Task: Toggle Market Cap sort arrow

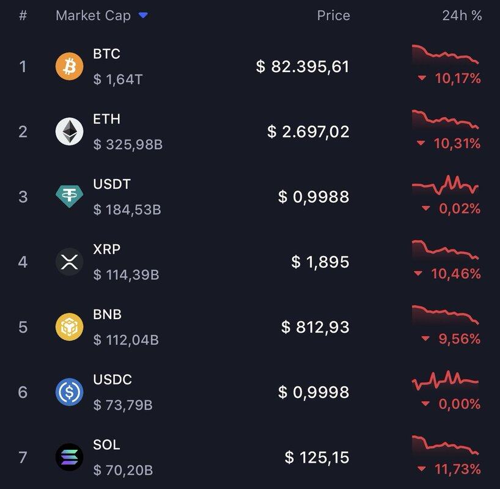Action: click(143, 16)
